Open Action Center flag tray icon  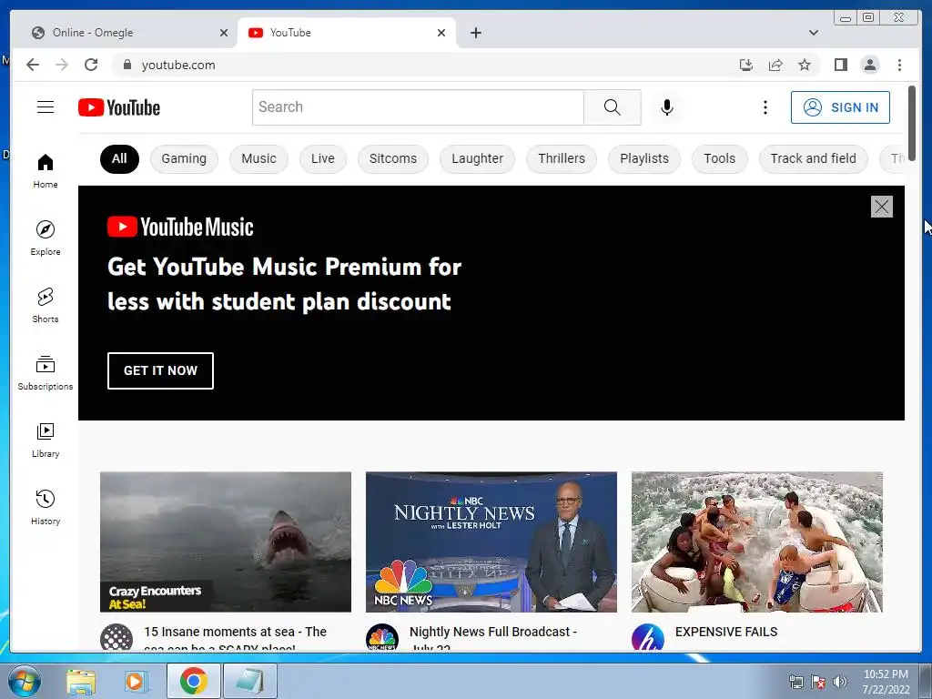[x=818, y=681]
